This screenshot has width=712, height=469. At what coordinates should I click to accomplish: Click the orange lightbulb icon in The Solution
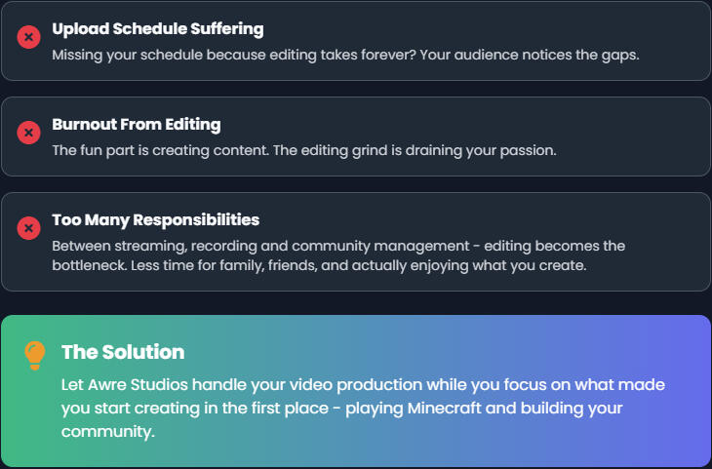pos(34,355)
